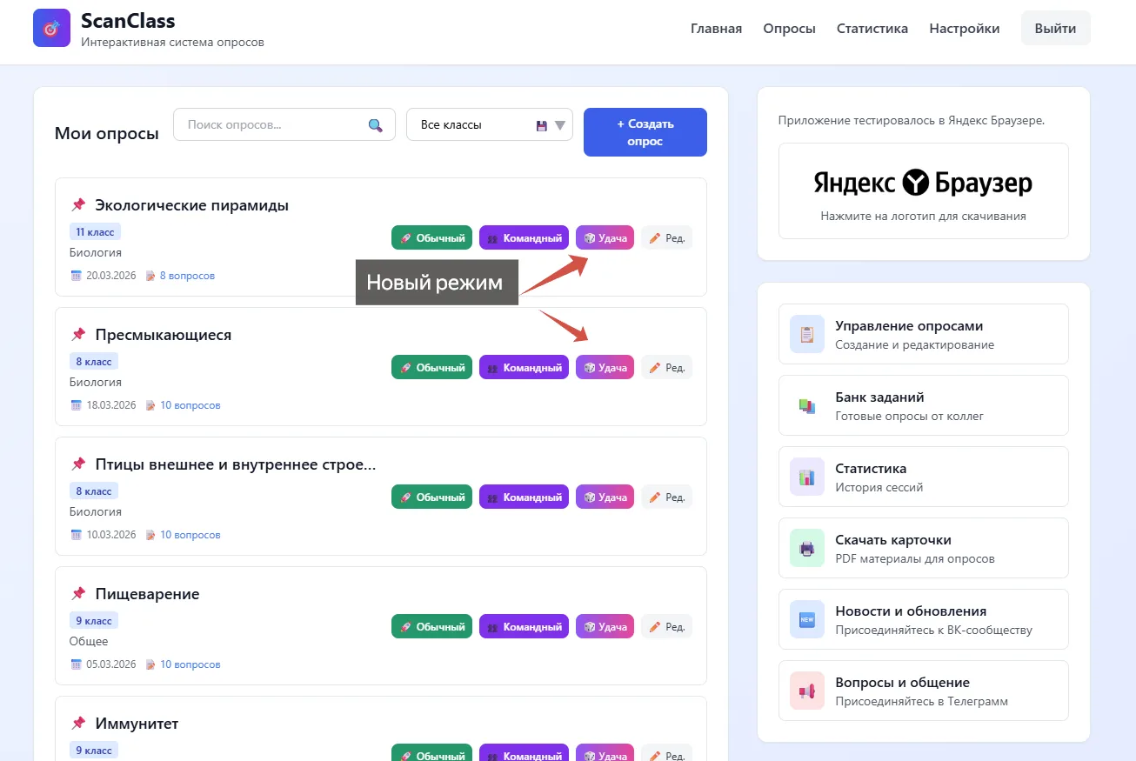The height and width of the screenshot is (761, 1136).
Task: Click the pin icon next to Пресмыкающиеся
Action: [x=78, y=335]
